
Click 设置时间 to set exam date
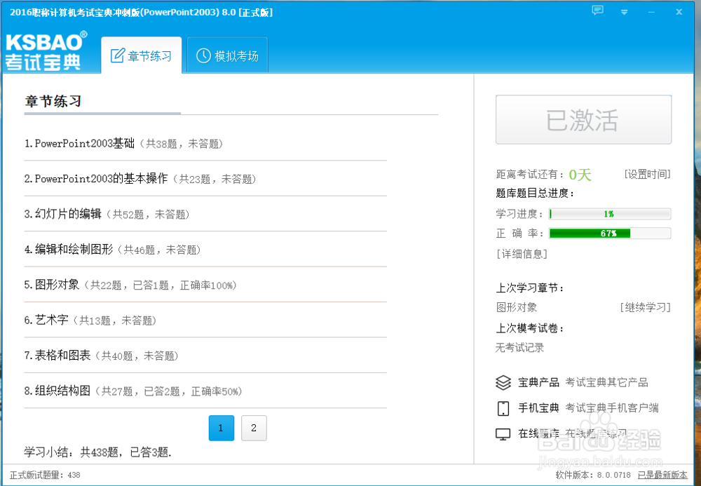click(x=647, y=174)
